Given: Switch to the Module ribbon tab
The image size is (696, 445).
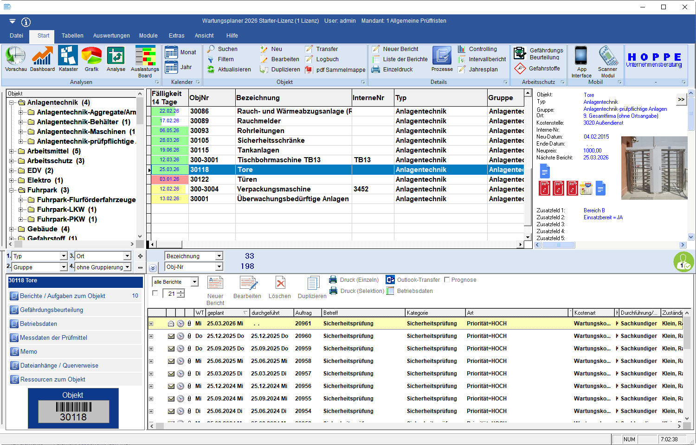Looking at the screenshot, I should [148, 36].
